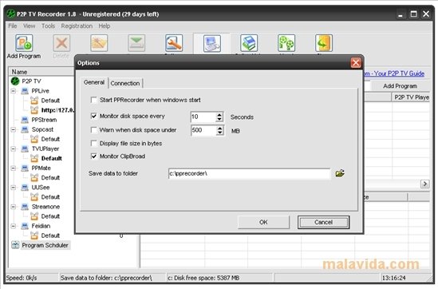
Task: Increase the MB threshold spinner
Action: click(x=220, y=128)
